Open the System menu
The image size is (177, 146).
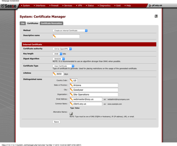(26, 5)
